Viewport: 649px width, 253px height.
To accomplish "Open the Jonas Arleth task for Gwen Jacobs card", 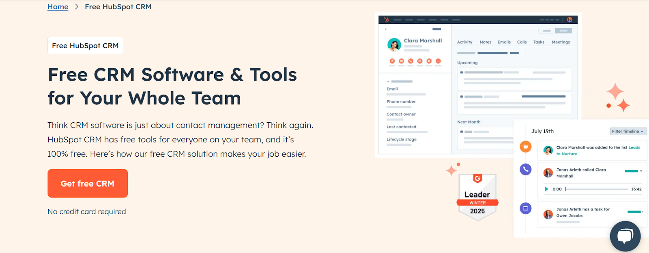I will pyautogui.click(x=592, y=215).
